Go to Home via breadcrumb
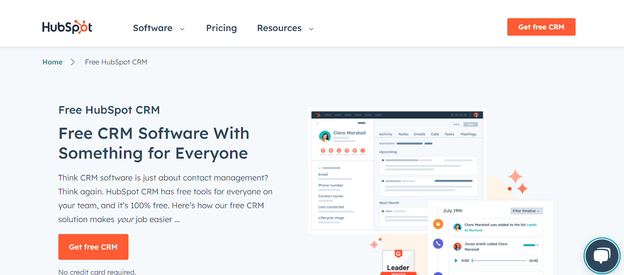The width and height of the screenshot is (624, 275). click(x=53, y=62)
